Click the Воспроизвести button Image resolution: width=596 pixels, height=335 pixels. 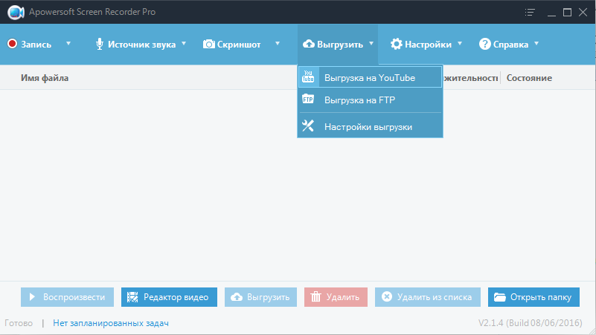tap(67, 297)
